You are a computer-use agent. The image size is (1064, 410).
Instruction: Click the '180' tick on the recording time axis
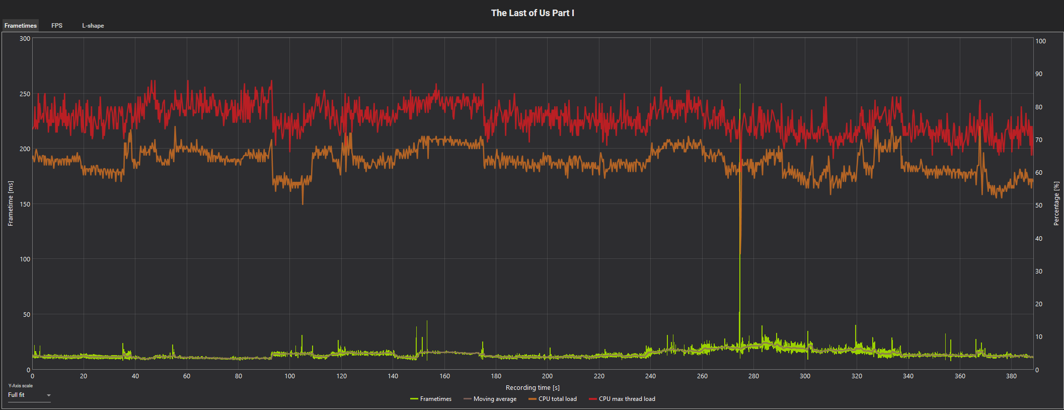point(496,376)
